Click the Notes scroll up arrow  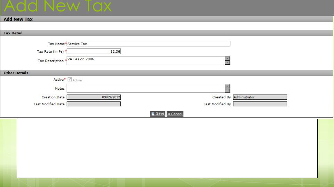coord(228,86)
